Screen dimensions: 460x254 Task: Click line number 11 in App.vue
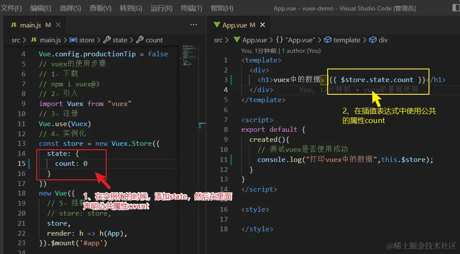tap(224, 160)
